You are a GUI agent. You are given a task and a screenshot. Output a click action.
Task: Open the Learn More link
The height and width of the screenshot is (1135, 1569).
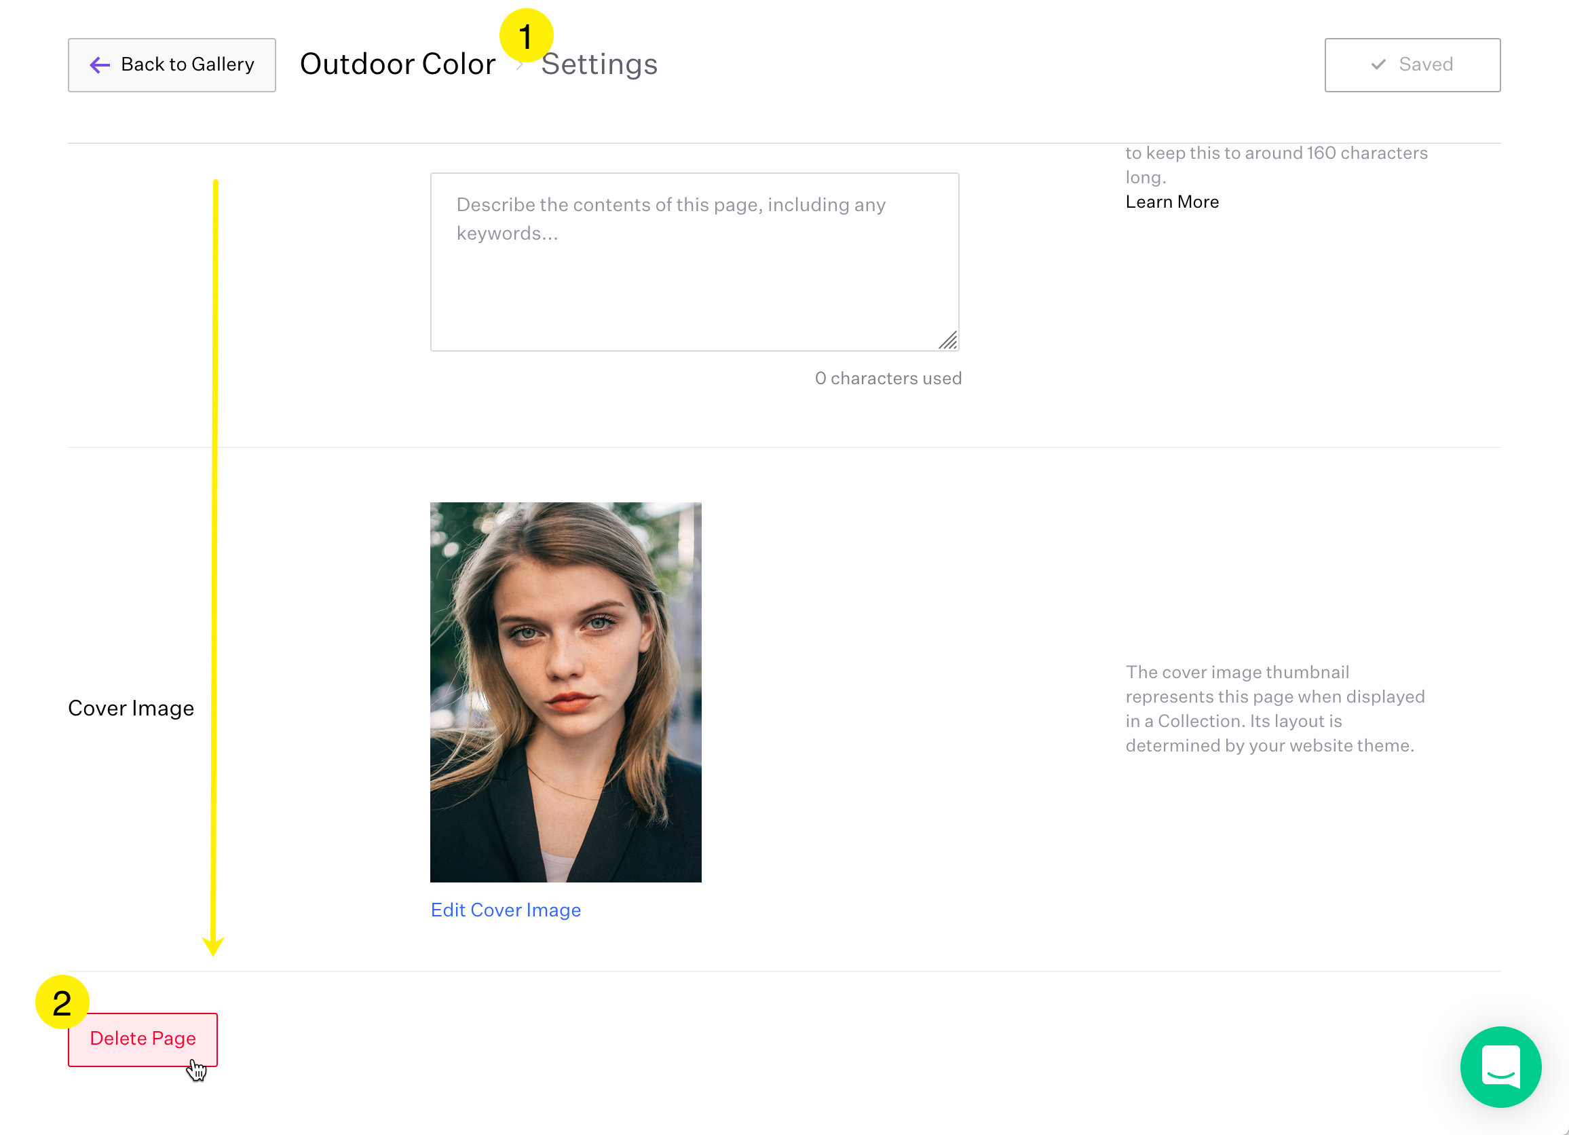pos(1172,202)
